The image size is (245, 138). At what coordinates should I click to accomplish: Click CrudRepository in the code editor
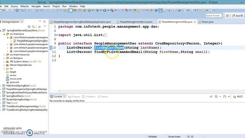tap(170, 43)
